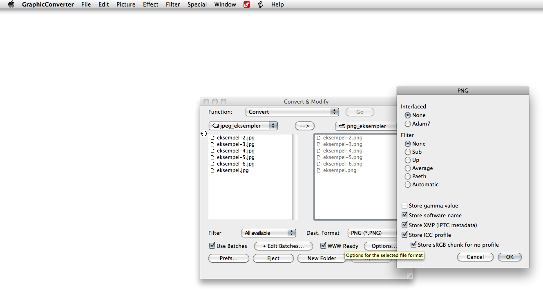This screenshot has height=296, width=543.
Task: Toggle Store XMP (IPTC metadata) checkbox
Action: tap(404, 225)
